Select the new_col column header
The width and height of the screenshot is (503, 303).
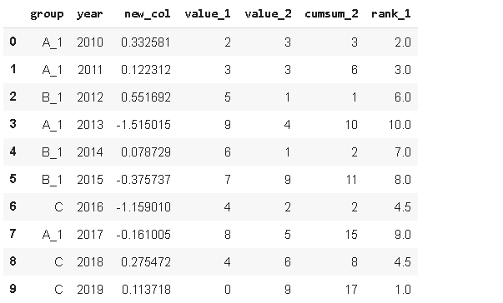(148, 14)
